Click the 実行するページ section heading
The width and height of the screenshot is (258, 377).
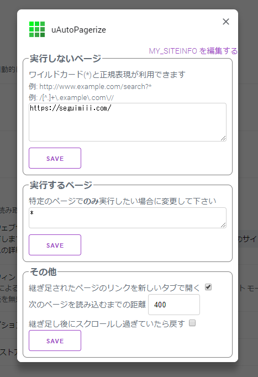pos(61,185)
